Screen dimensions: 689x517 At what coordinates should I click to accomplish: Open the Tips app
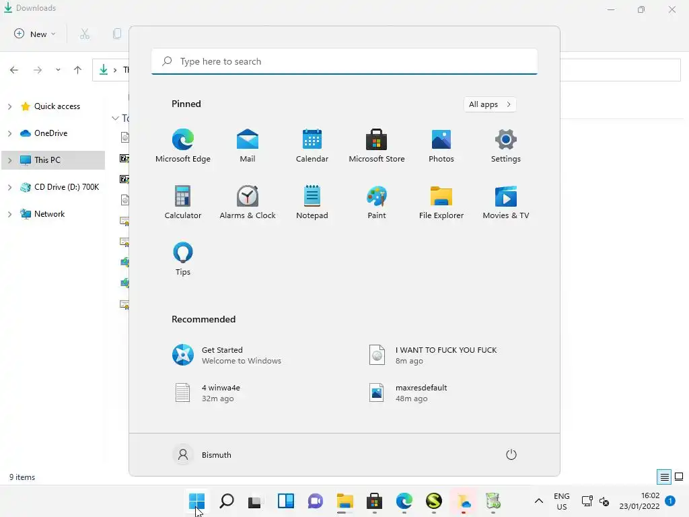click(x=183, y=259)
